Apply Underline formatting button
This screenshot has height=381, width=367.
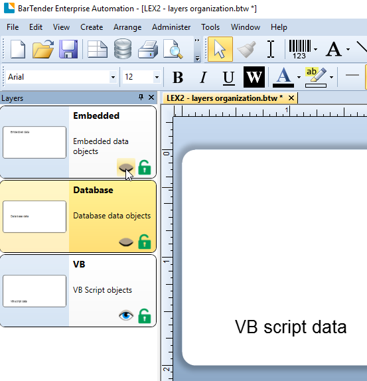(x=229, y=77)
